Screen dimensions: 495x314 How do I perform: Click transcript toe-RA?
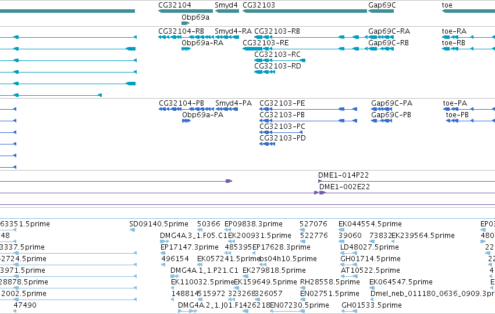point(454,31)
